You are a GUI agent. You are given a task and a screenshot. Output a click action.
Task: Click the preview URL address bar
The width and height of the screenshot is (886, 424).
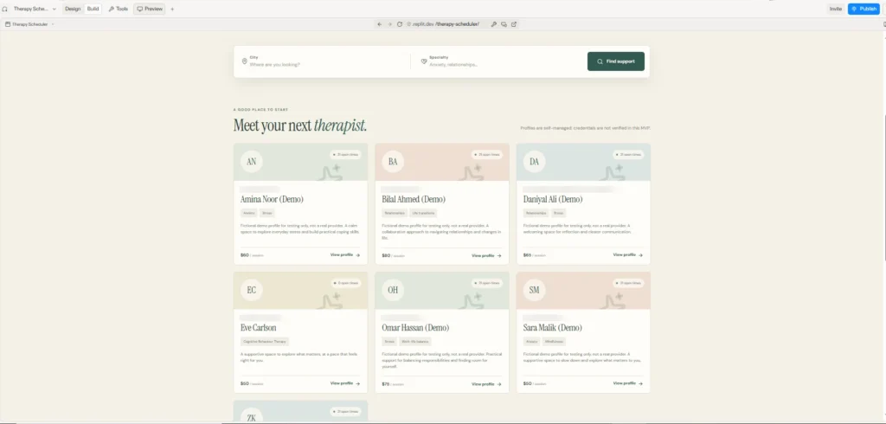tap(446, 24)
